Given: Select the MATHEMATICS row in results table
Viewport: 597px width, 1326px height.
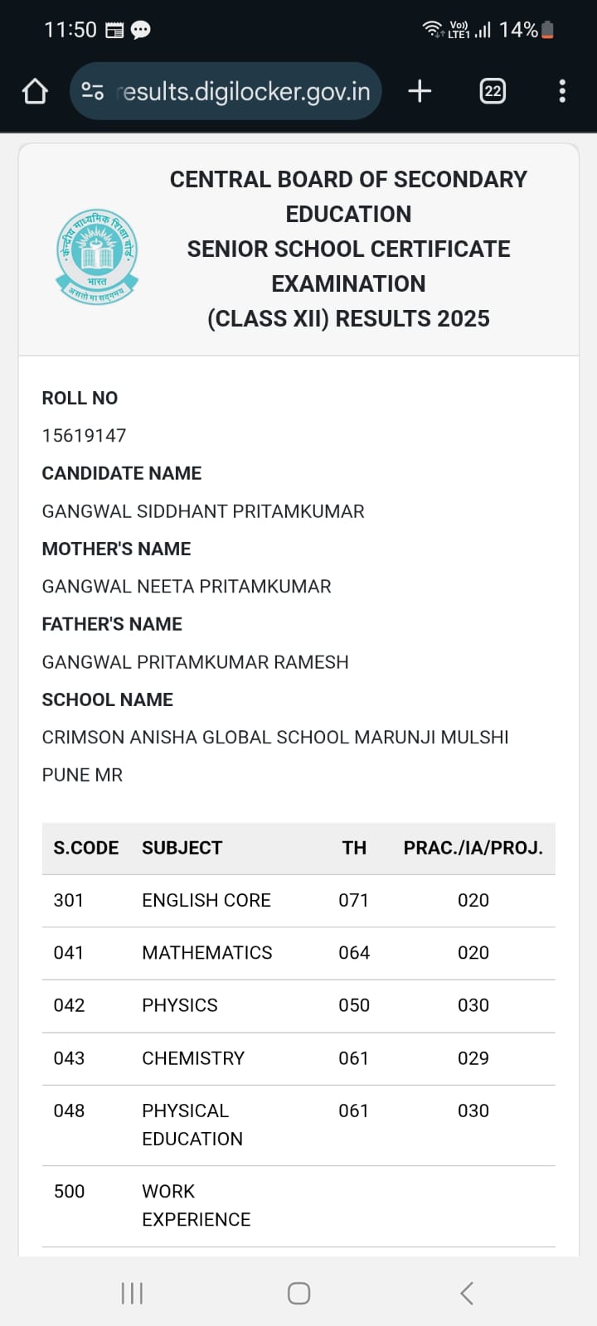Looking at the screenshot, I should tap(207, 953).
